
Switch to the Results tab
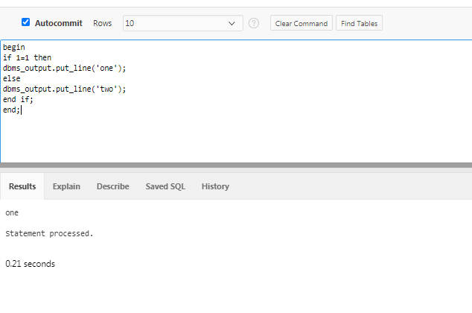tap(22, 186)
